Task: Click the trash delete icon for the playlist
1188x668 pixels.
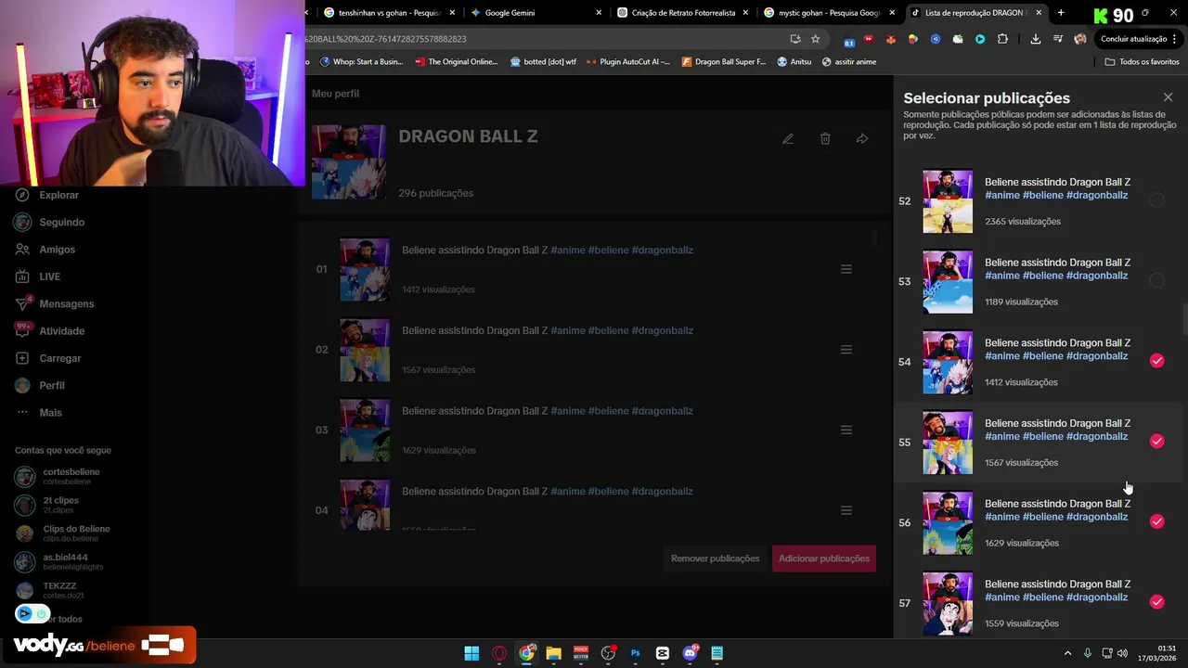Action: [825, 139]
